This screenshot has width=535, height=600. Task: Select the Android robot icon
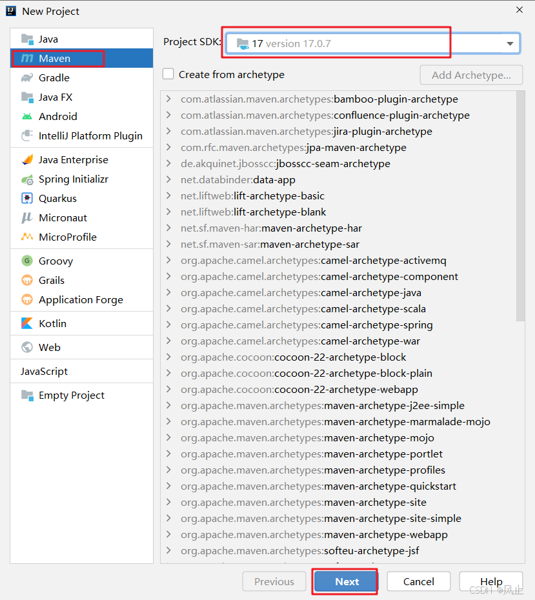27,117
